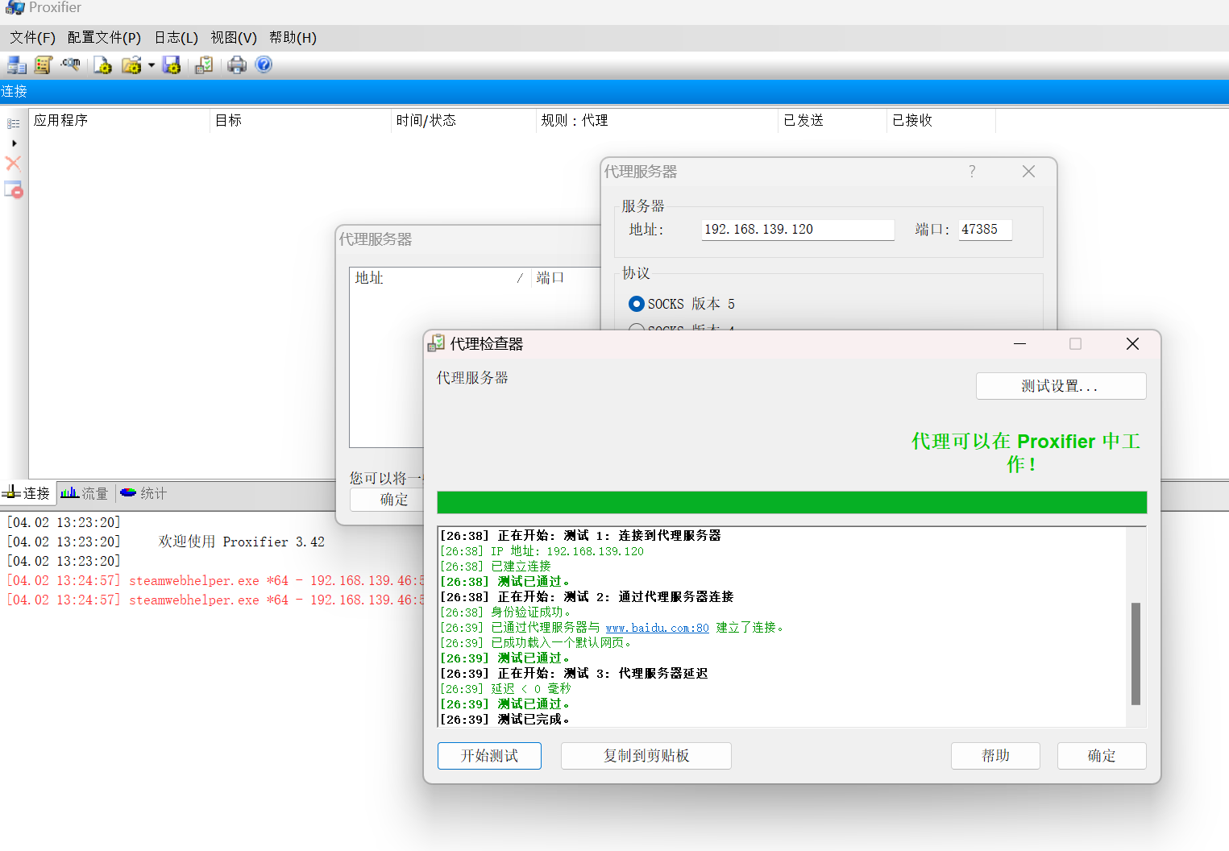Open 配置文件(P) menu
Screen dimensions: 1229x851
pyautogui.click(x=104, y=38)
